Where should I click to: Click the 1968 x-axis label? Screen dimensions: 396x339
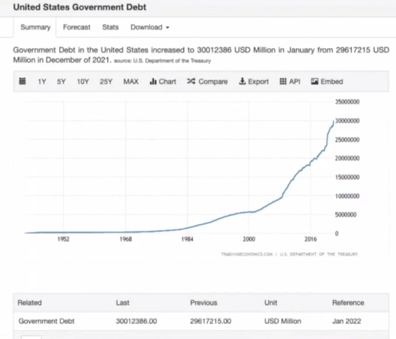click(x=126, y=239)
